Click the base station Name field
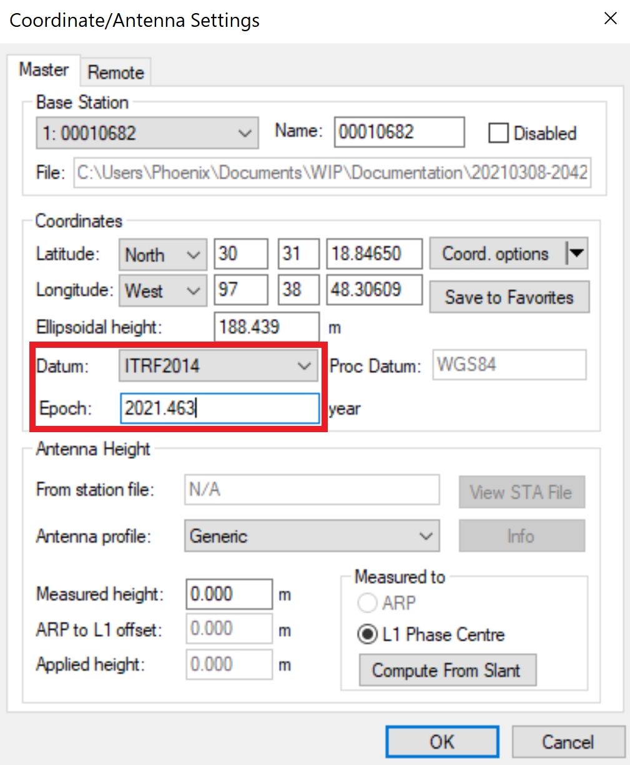 tap(399, 132)
